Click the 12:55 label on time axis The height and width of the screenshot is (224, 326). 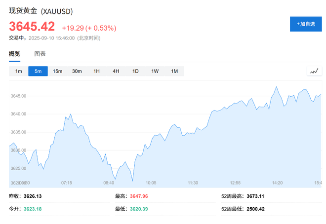pos(235,183)
